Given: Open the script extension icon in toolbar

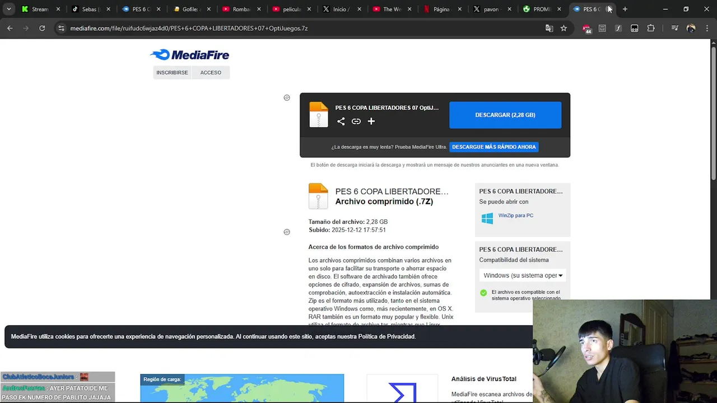Looking at the screenshot, I should (x=618, y=28).
